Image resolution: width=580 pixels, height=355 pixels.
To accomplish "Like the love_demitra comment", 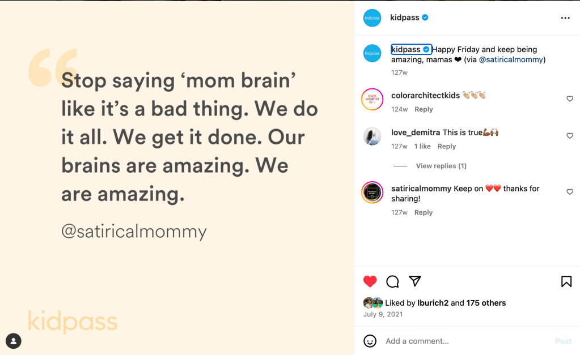I will [x=570, y=136].
